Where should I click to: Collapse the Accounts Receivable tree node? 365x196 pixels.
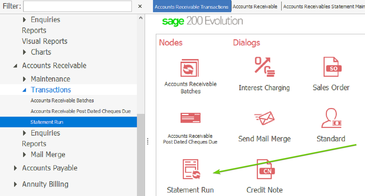(15, 66)
